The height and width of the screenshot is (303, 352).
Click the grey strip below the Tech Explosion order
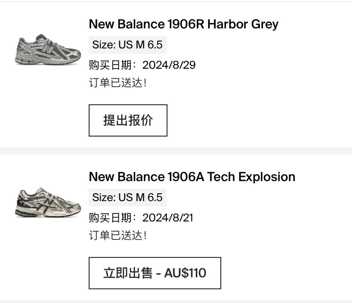176,301
